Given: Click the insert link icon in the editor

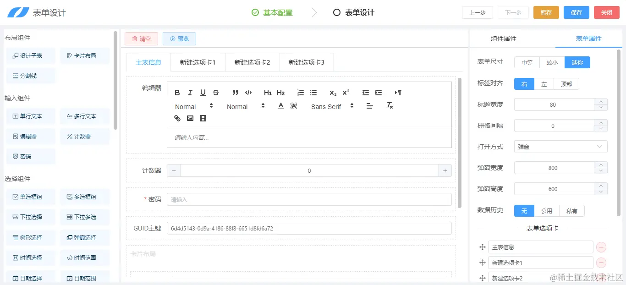Looking at the screenshot, I should tap(177, 118).
